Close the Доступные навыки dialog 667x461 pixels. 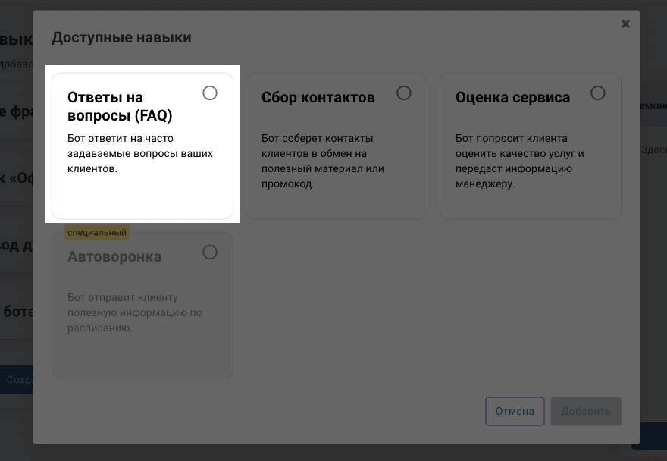(x=625, y=24)
